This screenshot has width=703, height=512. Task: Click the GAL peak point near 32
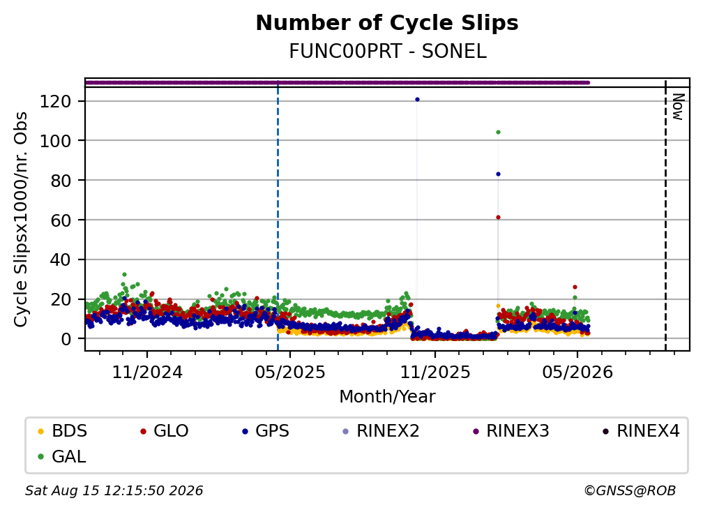(124, 274)
